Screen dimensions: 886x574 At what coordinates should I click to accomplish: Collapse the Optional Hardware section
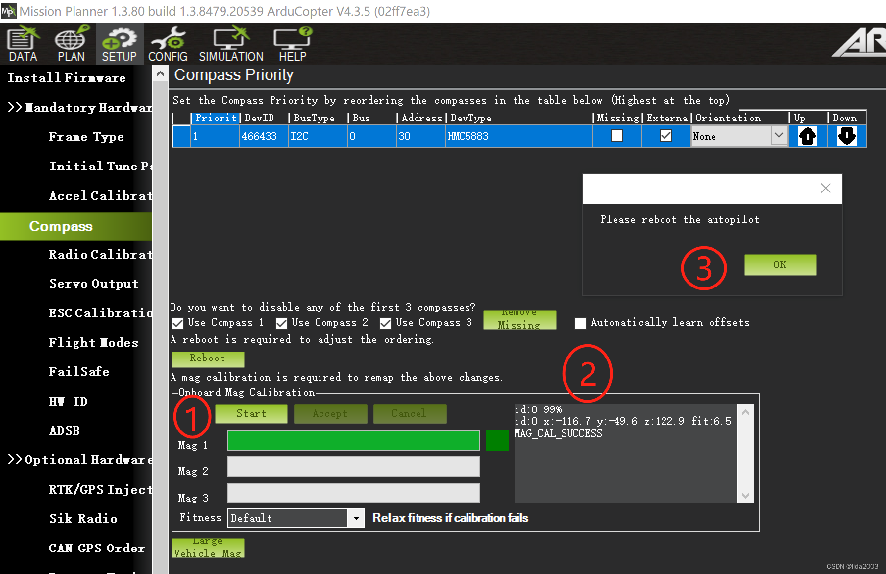[80, 460]
